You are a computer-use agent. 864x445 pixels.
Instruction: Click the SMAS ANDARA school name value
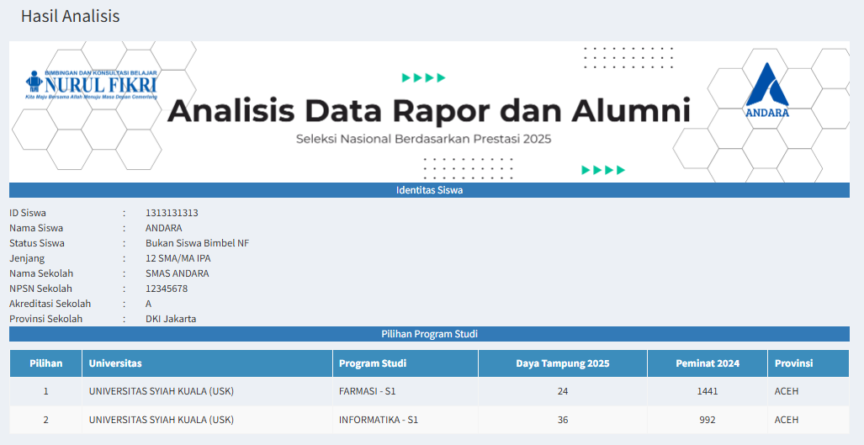pos(177,273)
